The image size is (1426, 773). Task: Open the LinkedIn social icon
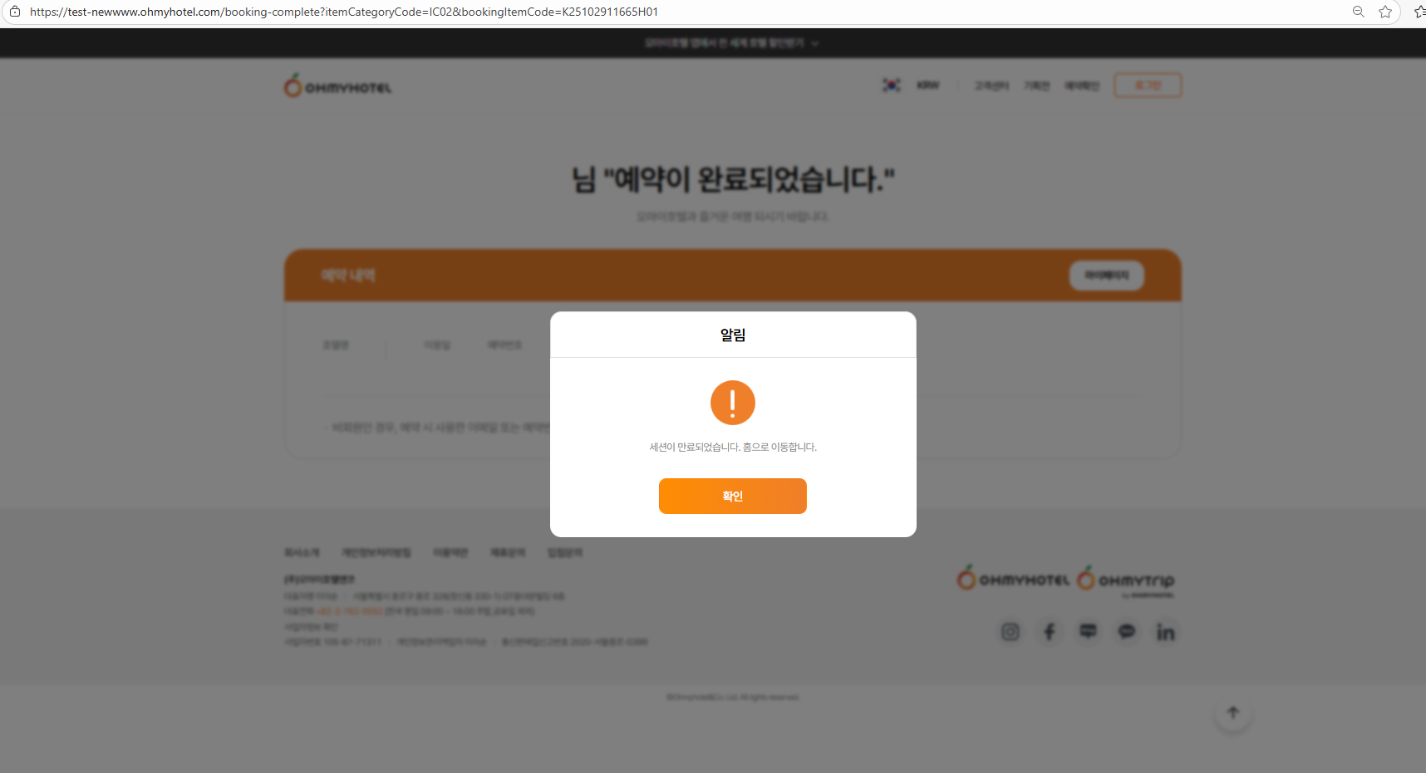[1165, 632]
